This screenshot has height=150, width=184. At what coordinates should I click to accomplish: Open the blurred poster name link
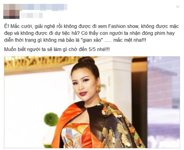click(44, 7)
